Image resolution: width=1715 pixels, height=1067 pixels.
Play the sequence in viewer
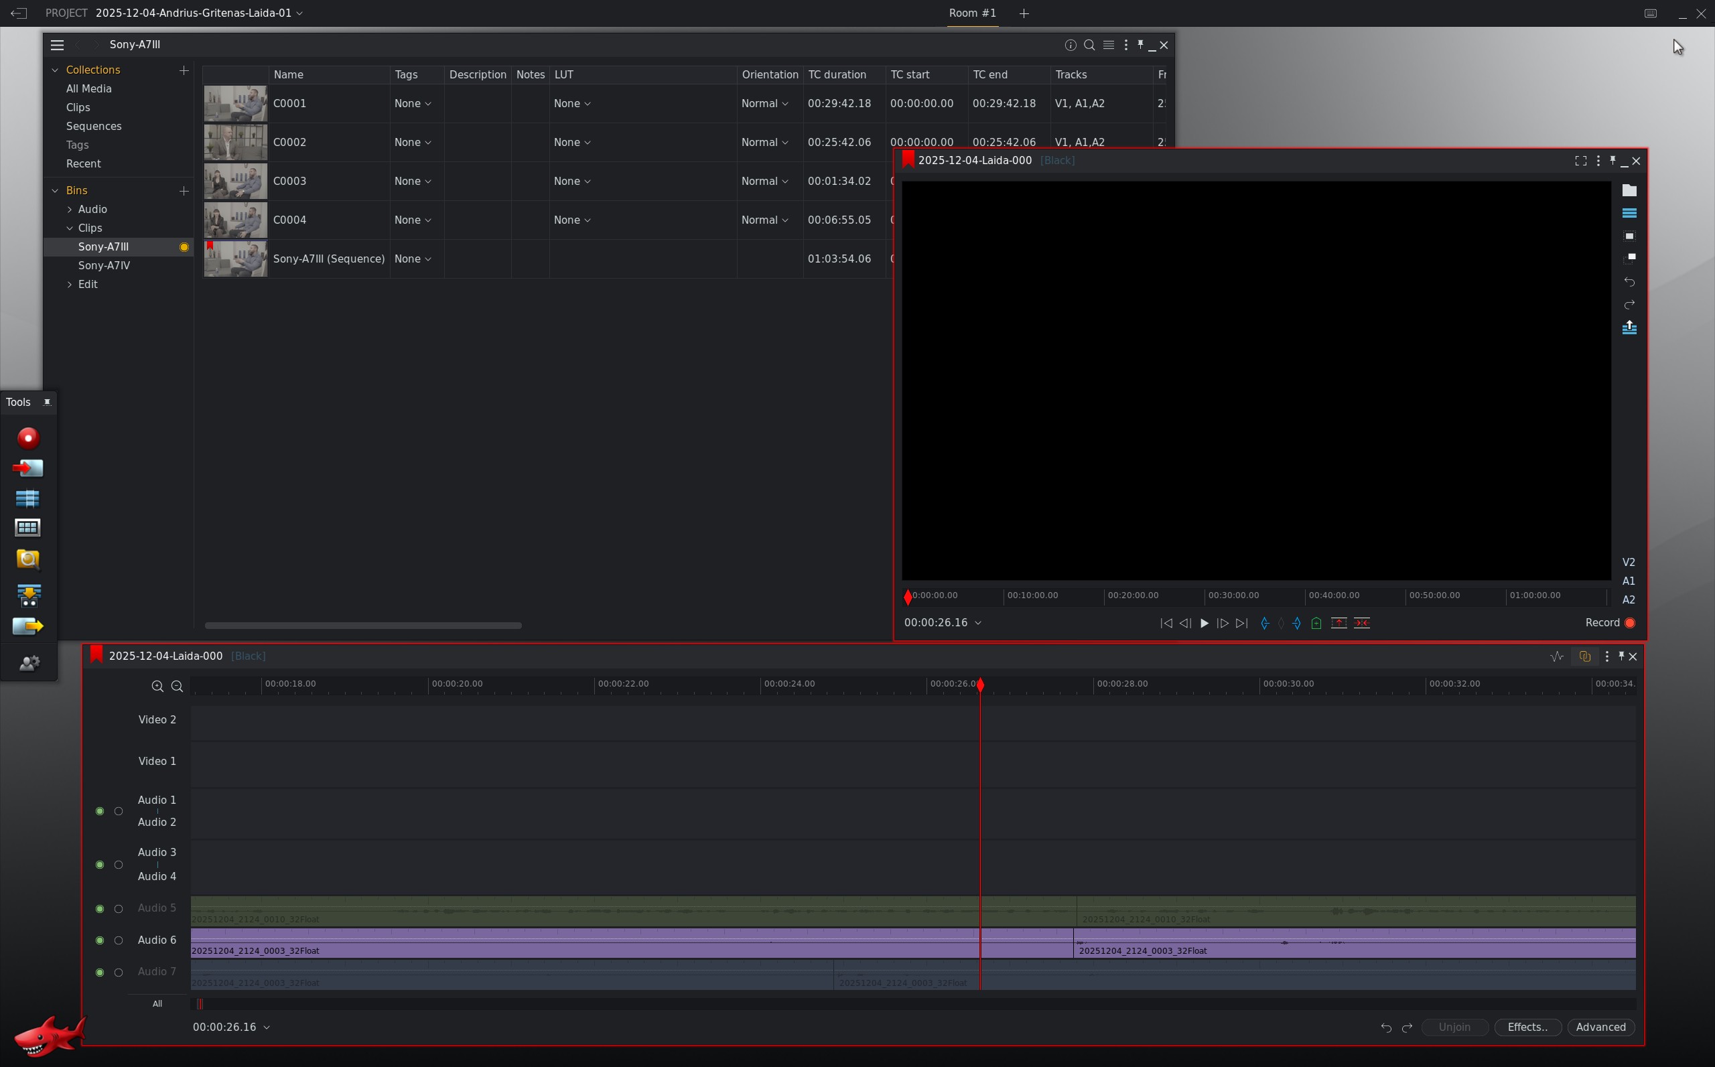[1204, 623]
